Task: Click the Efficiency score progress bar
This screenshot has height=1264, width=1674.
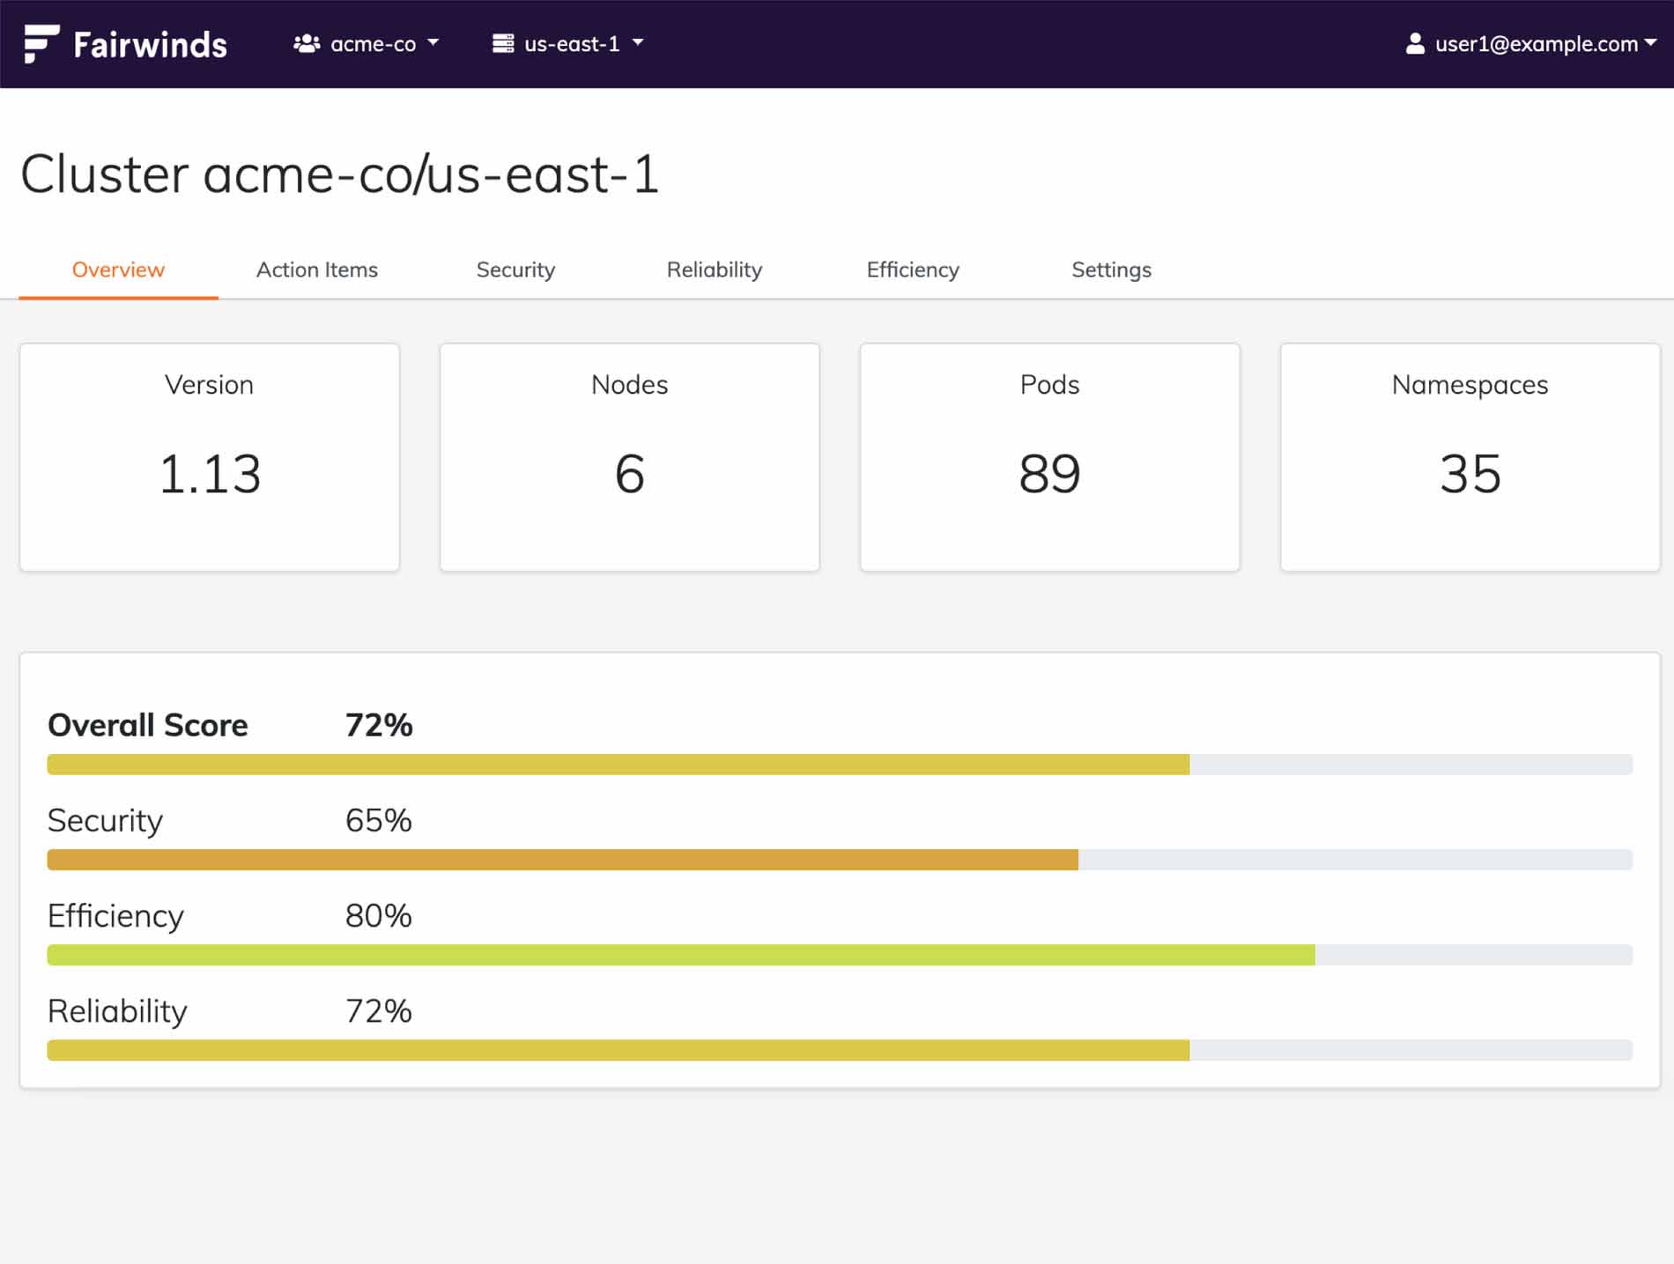Action: tap(840, 955)
